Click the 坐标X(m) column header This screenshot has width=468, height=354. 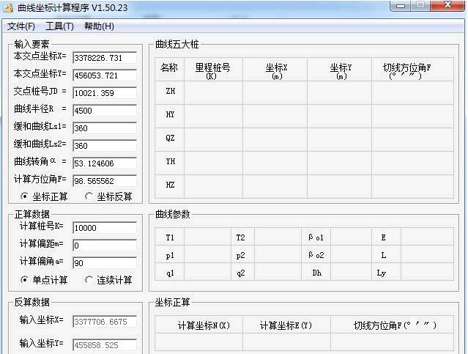[276, 71]
